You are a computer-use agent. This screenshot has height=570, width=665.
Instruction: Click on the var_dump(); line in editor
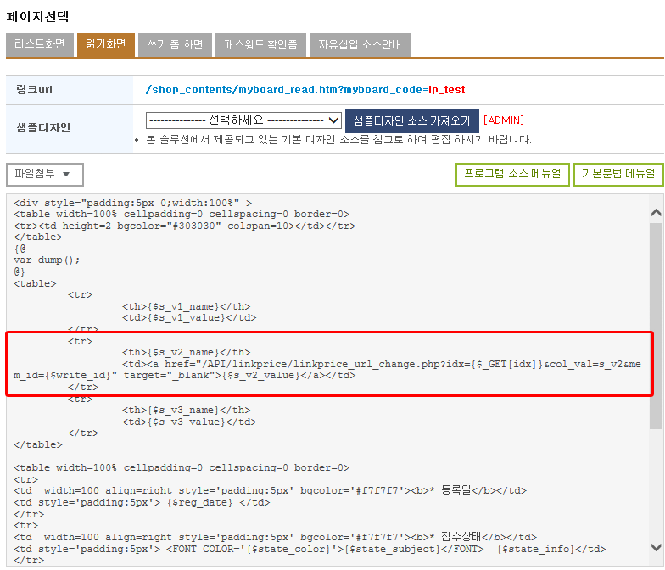pos(47,260)
